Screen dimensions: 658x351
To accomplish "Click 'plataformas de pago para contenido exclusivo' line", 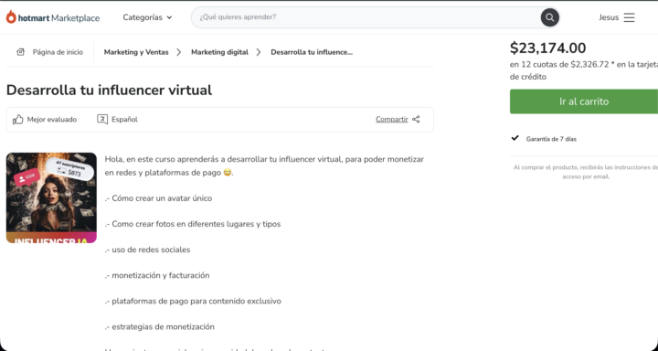I will tap(193, 301).
